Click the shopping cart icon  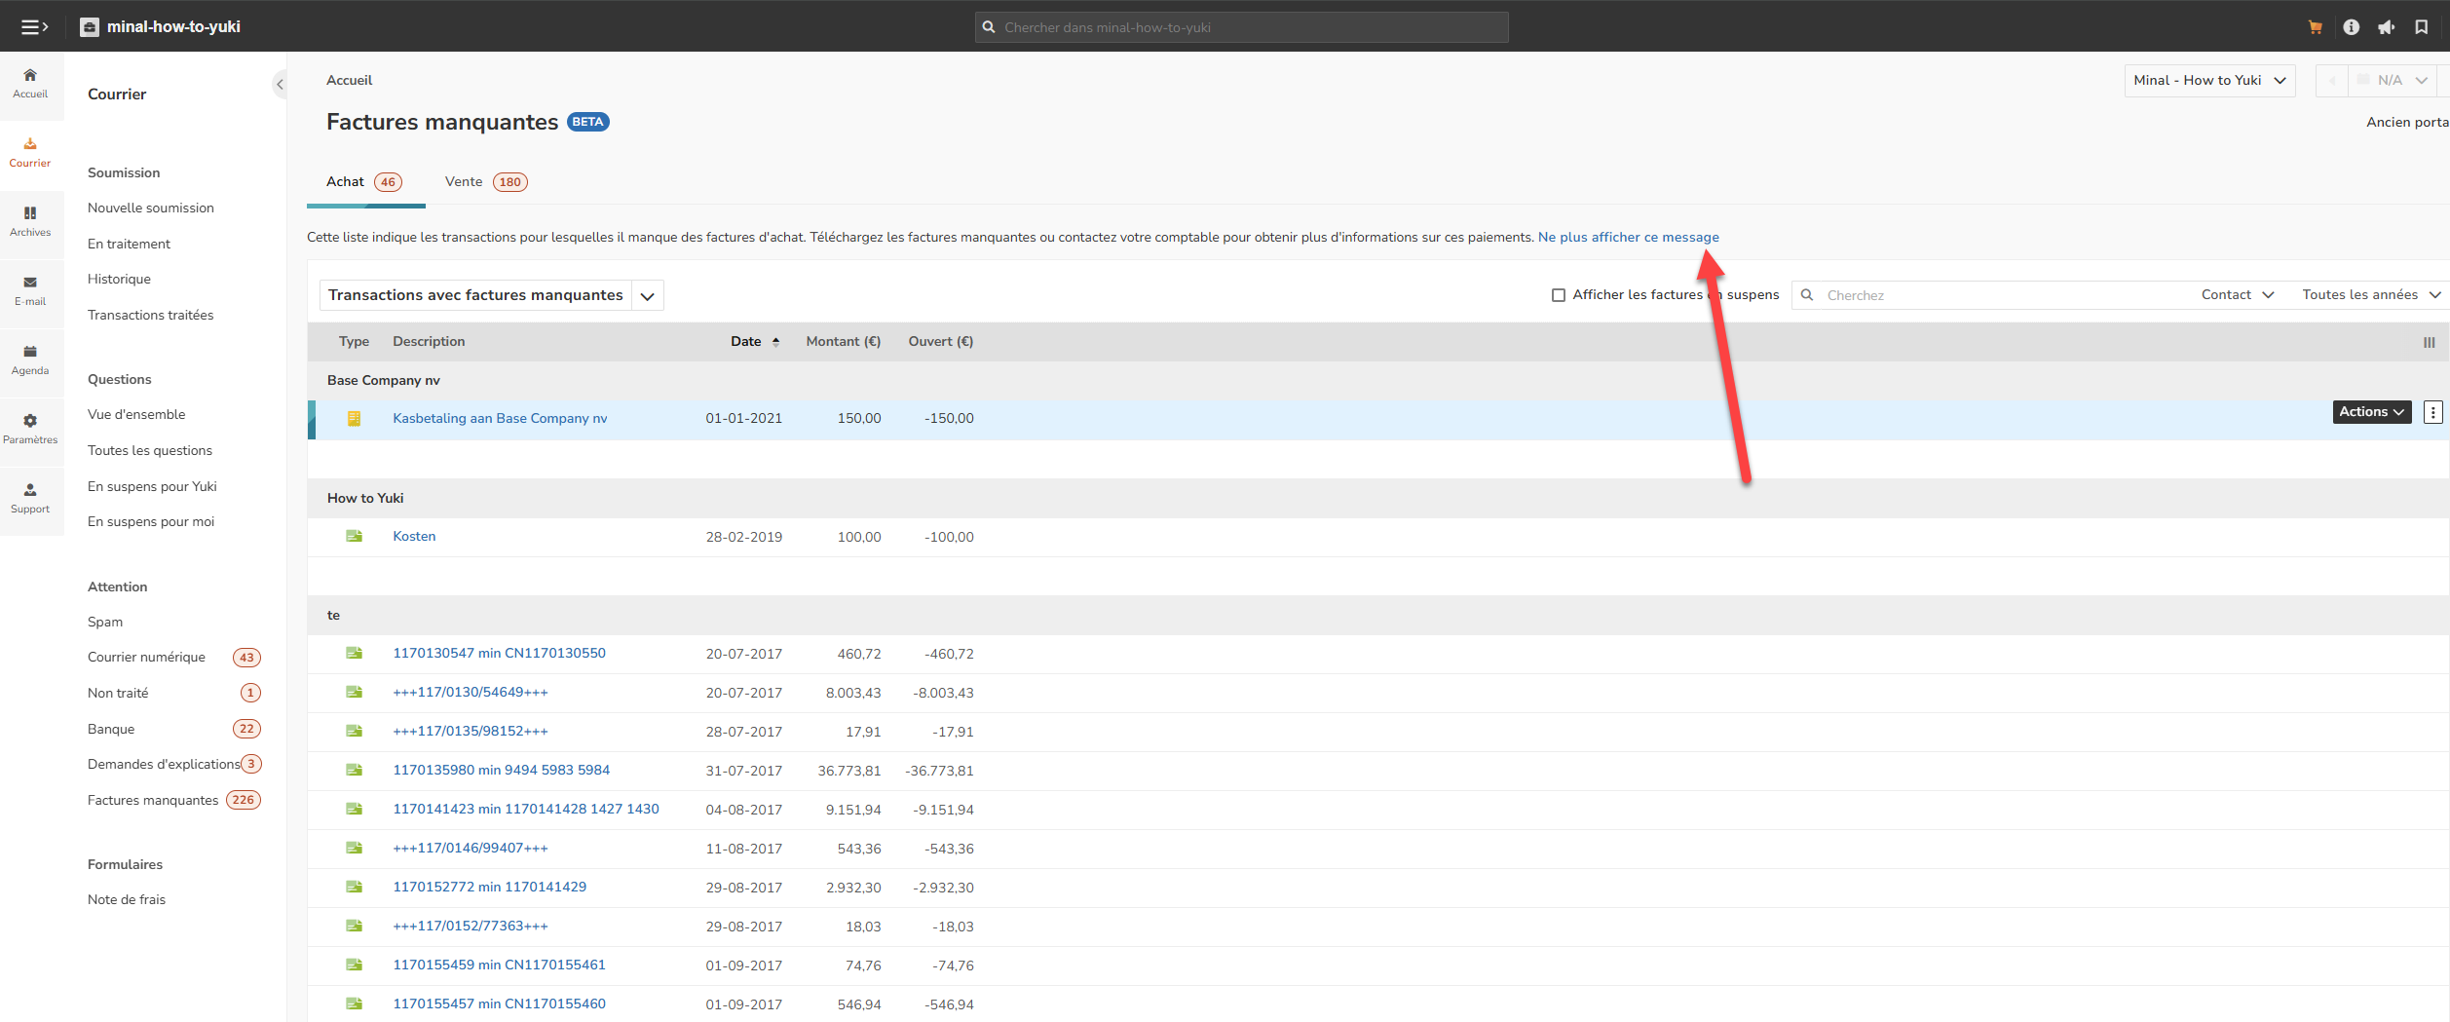coord(2316,27)
